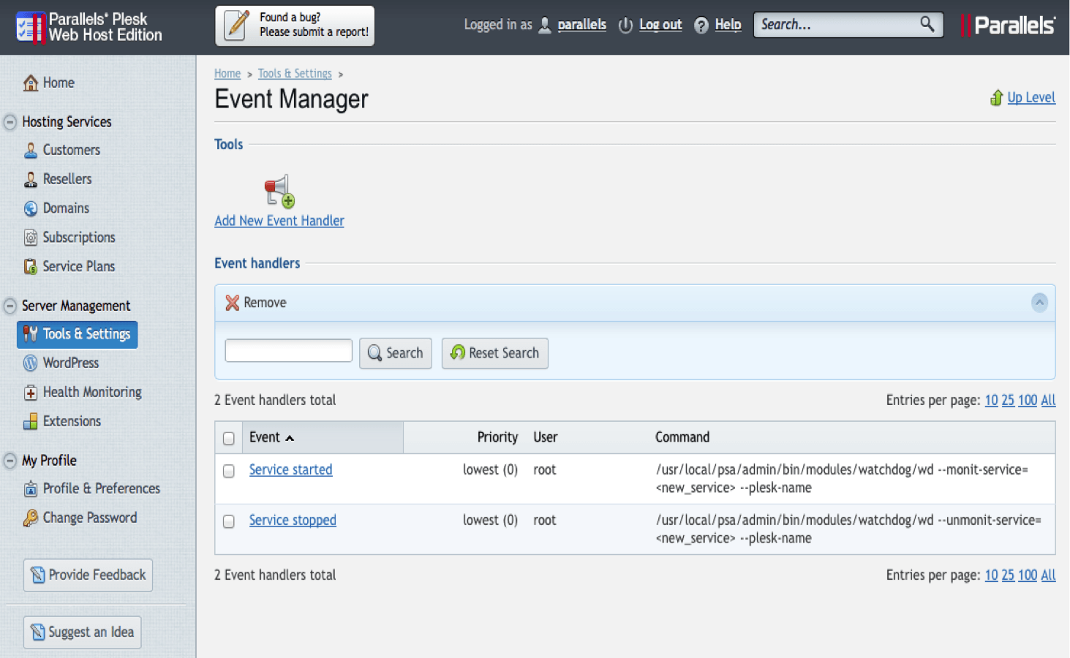
Task: Click the Suggest an Idea button
Action: point(83,632)
